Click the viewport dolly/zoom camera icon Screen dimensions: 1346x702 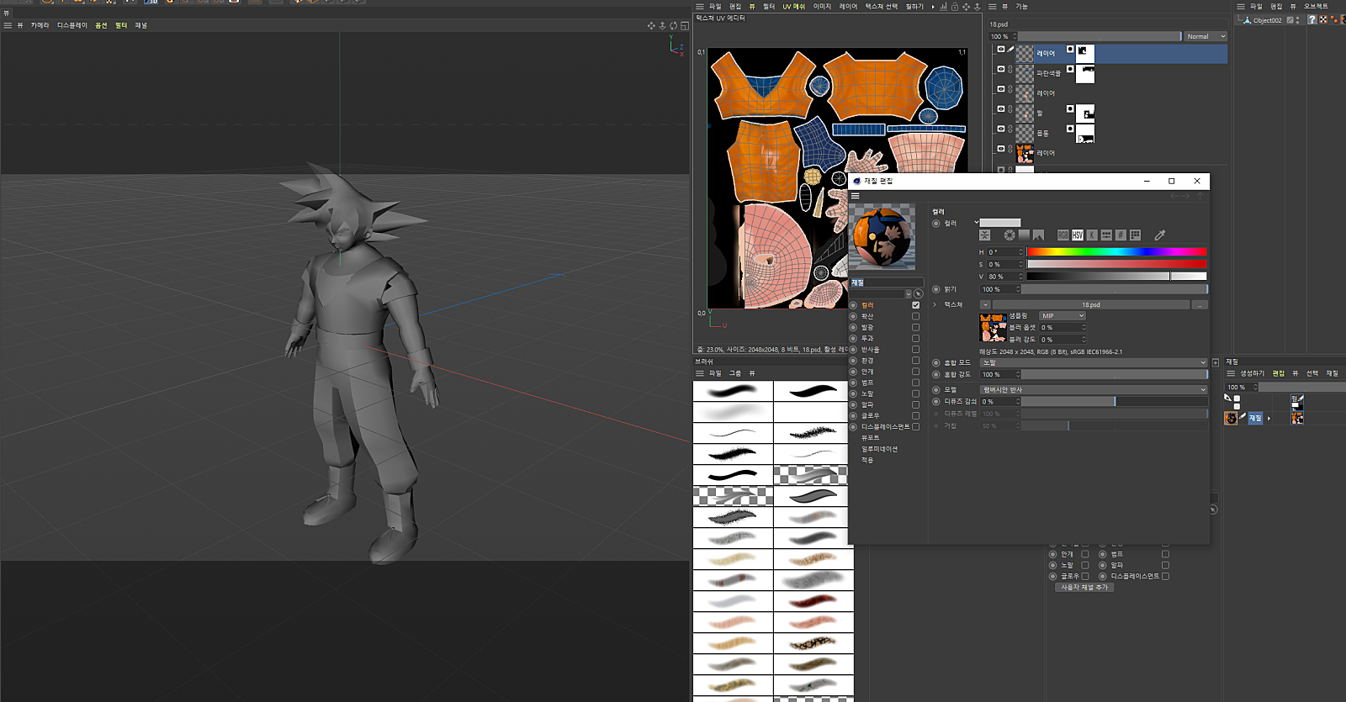point(662,26)
